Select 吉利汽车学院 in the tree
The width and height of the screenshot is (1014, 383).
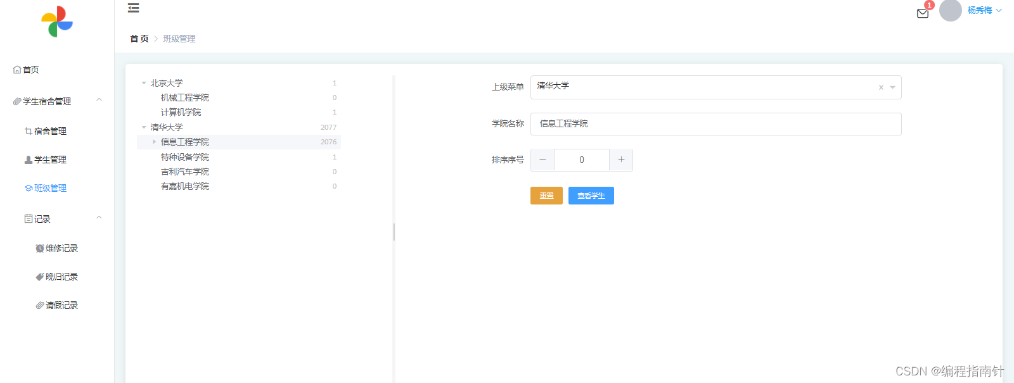click(x=184, y=172)
